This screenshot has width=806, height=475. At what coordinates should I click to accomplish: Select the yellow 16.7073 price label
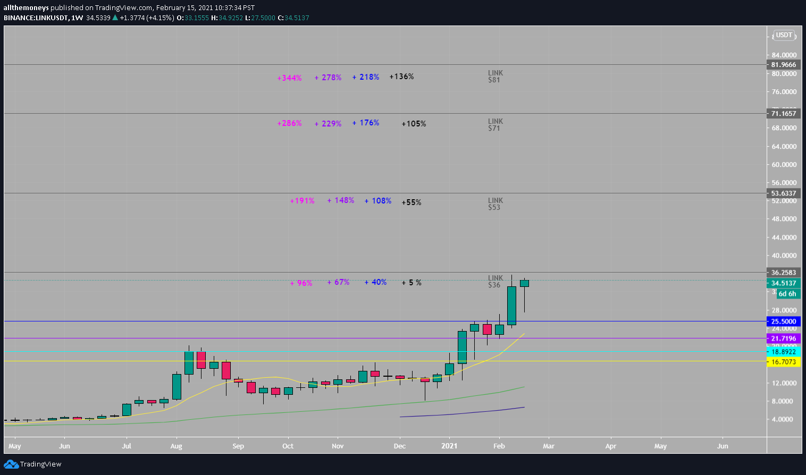784,362
